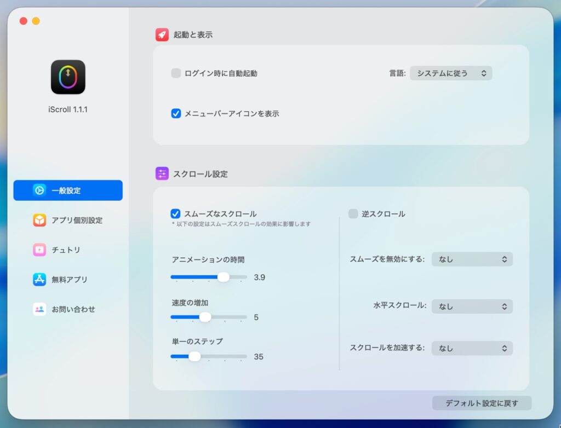The image size is (561, 428).
Task: Click the purple sliders icon by スクロール設定
Action: coord(162,174)
